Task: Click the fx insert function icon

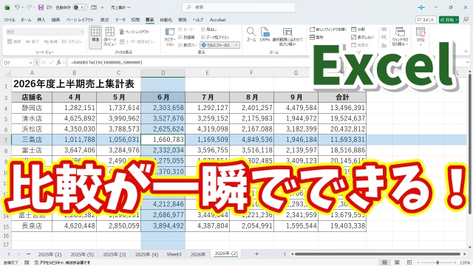Action: [x=59, y=62]
